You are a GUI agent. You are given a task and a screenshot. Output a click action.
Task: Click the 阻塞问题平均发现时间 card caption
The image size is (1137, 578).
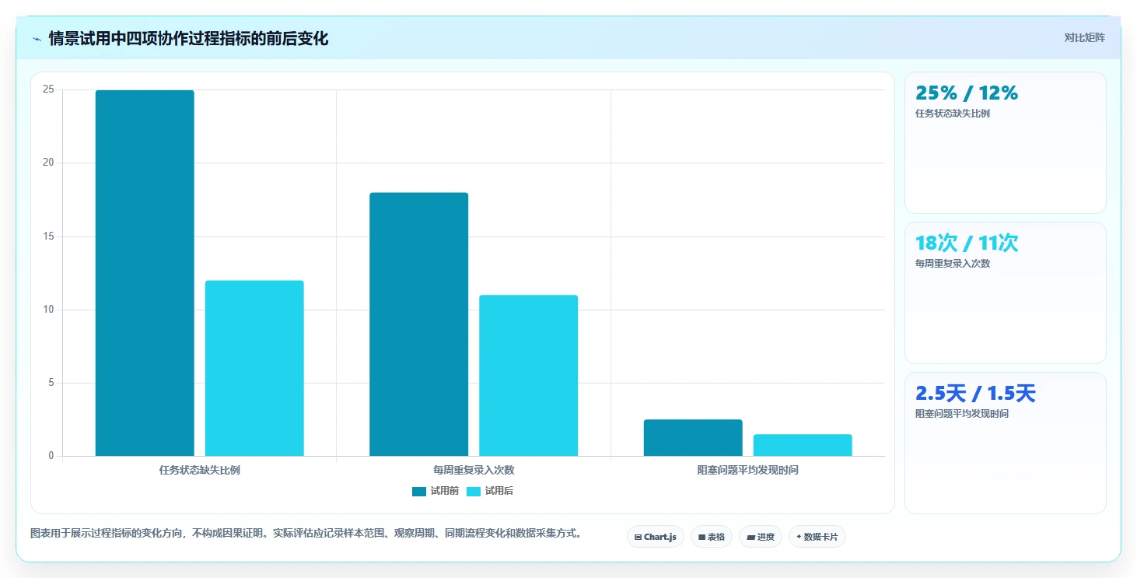962,414
